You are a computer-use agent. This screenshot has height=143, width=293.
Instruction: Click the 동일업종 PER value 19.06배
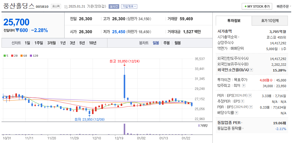point(279,123)
